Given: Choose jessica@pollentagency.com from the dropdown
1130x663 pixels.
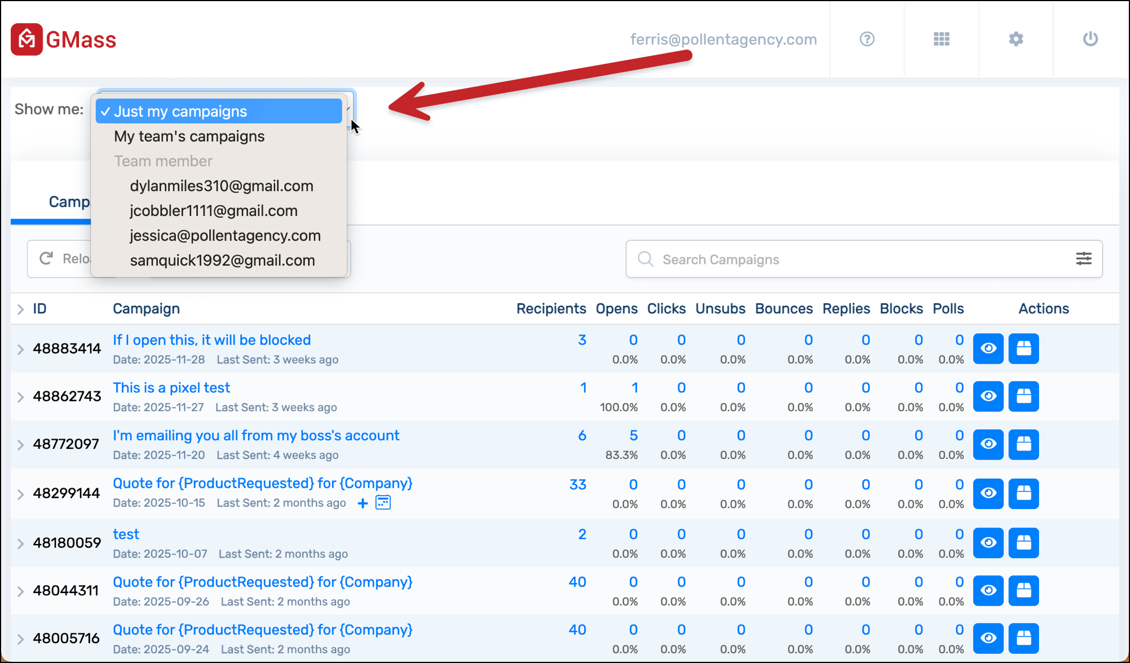Looking at the screenshot, I should (225, 236).
